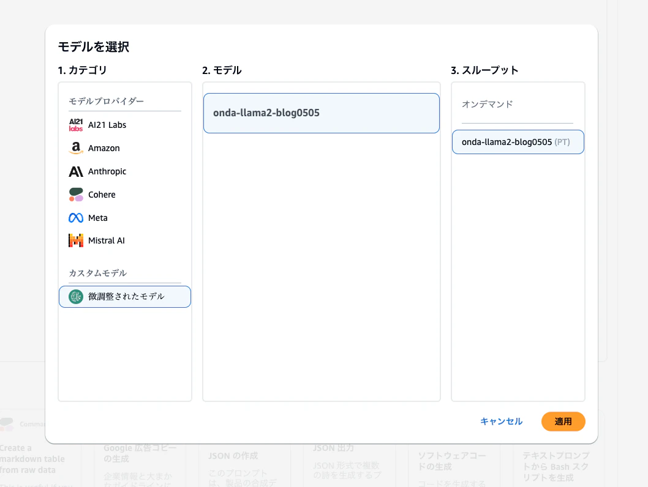The width and height of the screenshot is (648, 487).
Task: Choose Cohere from the provider list
Action: point(125,195)
